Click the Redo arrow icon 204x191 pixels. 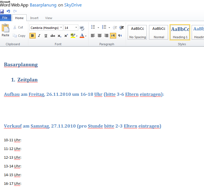[15, 12]
